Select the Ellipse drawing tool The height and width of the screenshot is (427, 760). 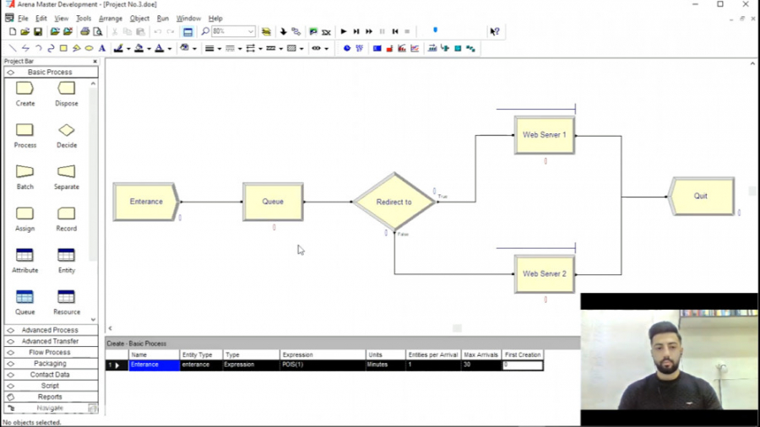point(90,48)
